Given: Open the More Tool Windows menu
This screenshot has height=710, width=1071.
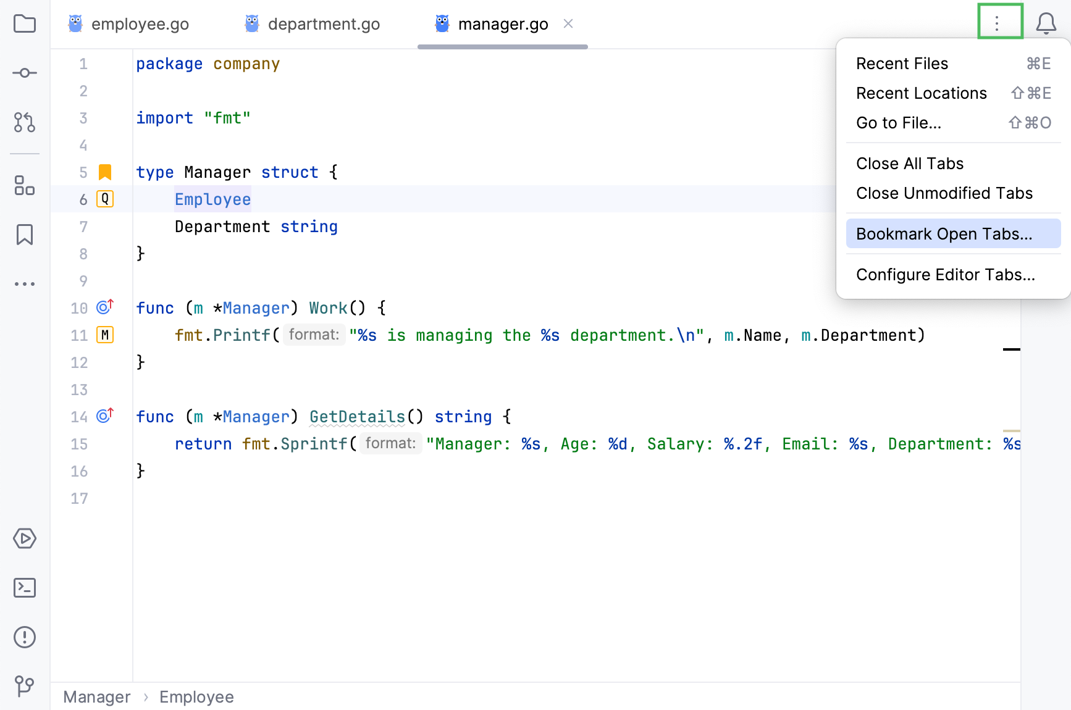Looking at the screenshot, I should tap(24, 283).
